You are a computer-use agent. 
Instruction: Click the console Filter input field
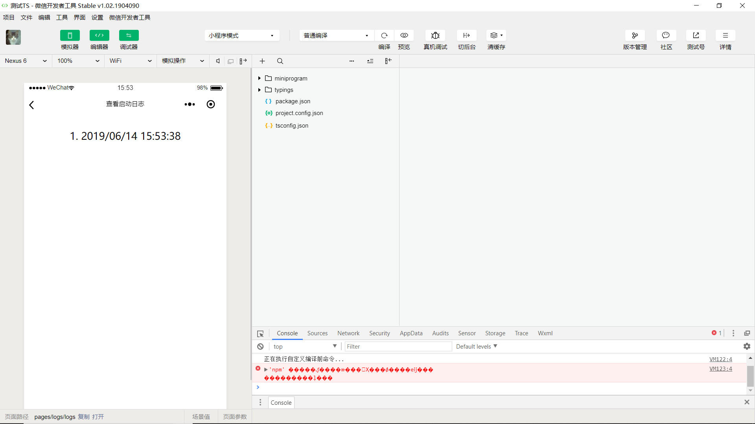pyautogui.click(x=398, y=346)
